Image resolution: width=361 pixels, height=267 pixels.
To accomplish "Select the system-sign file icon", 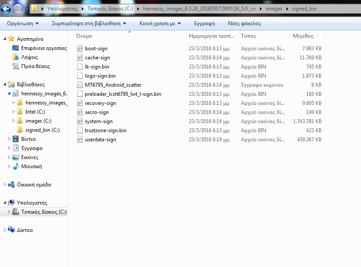I will 80,121.
